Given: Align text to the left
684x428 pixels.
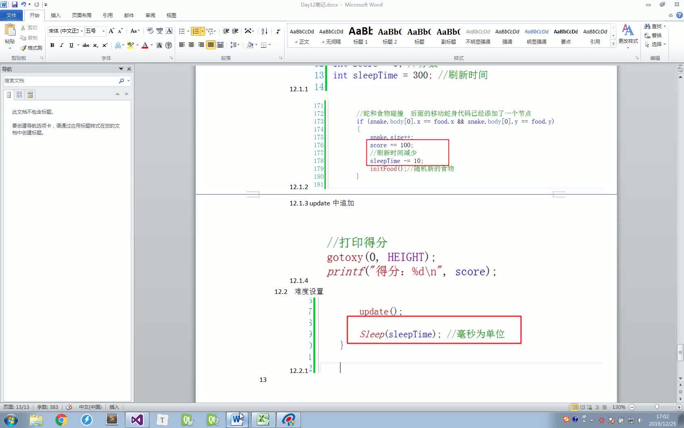Looking at the screenshot, I should (x=182, y=45).
